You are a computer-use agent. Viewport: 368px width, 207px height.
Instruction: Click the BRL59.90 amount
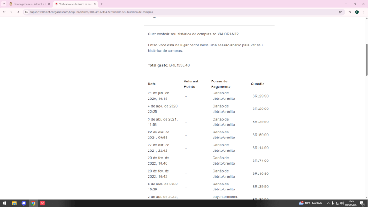(x=260, y=135)
